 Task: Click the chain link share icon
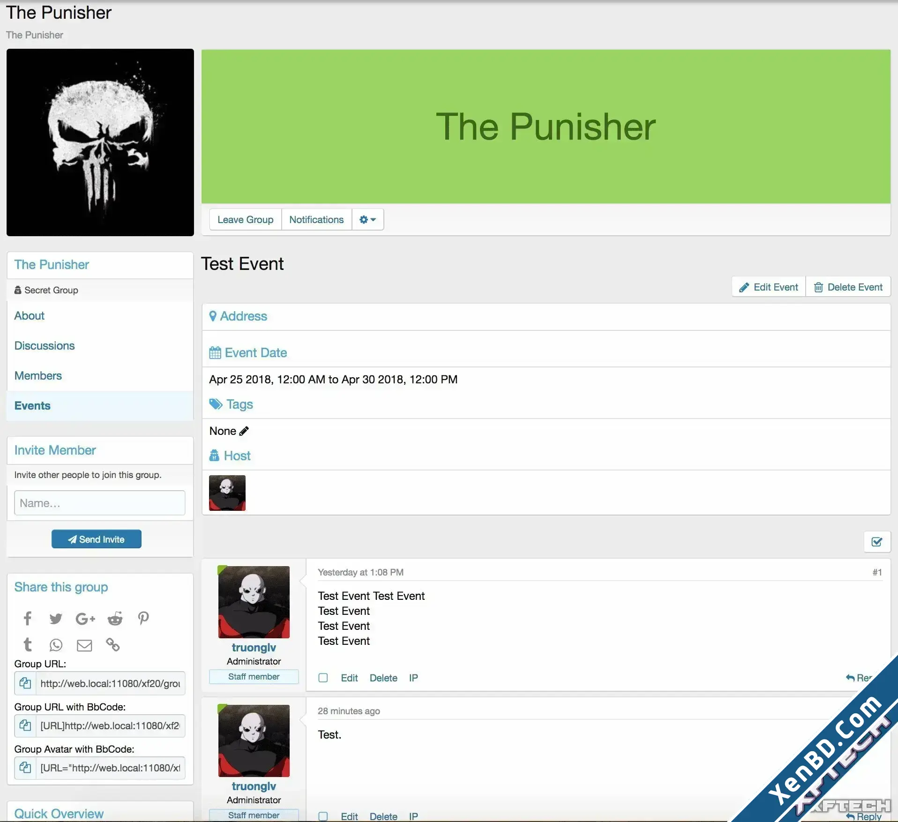tap(113, 645)
